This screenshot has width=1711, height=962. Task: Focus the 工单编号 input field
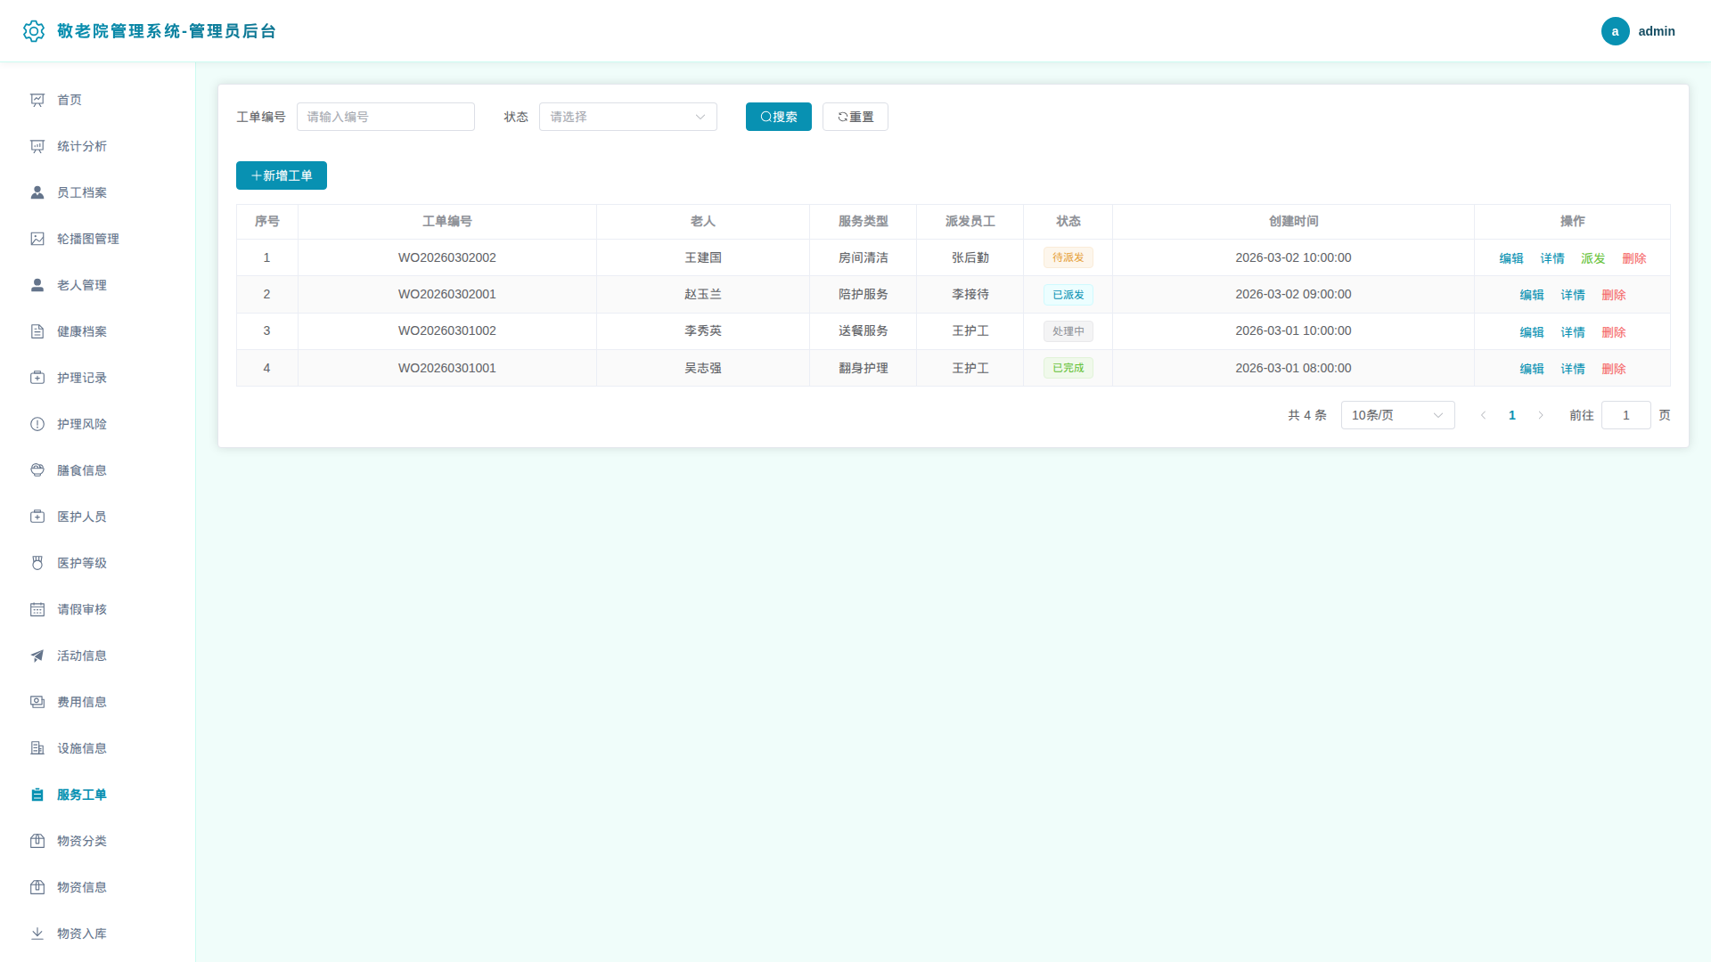[x=386, y=117]
